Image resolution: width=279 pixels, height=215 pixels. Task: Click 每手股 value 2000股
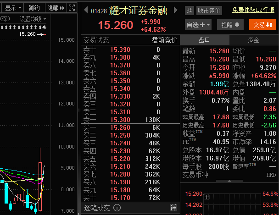coord(219,166)
